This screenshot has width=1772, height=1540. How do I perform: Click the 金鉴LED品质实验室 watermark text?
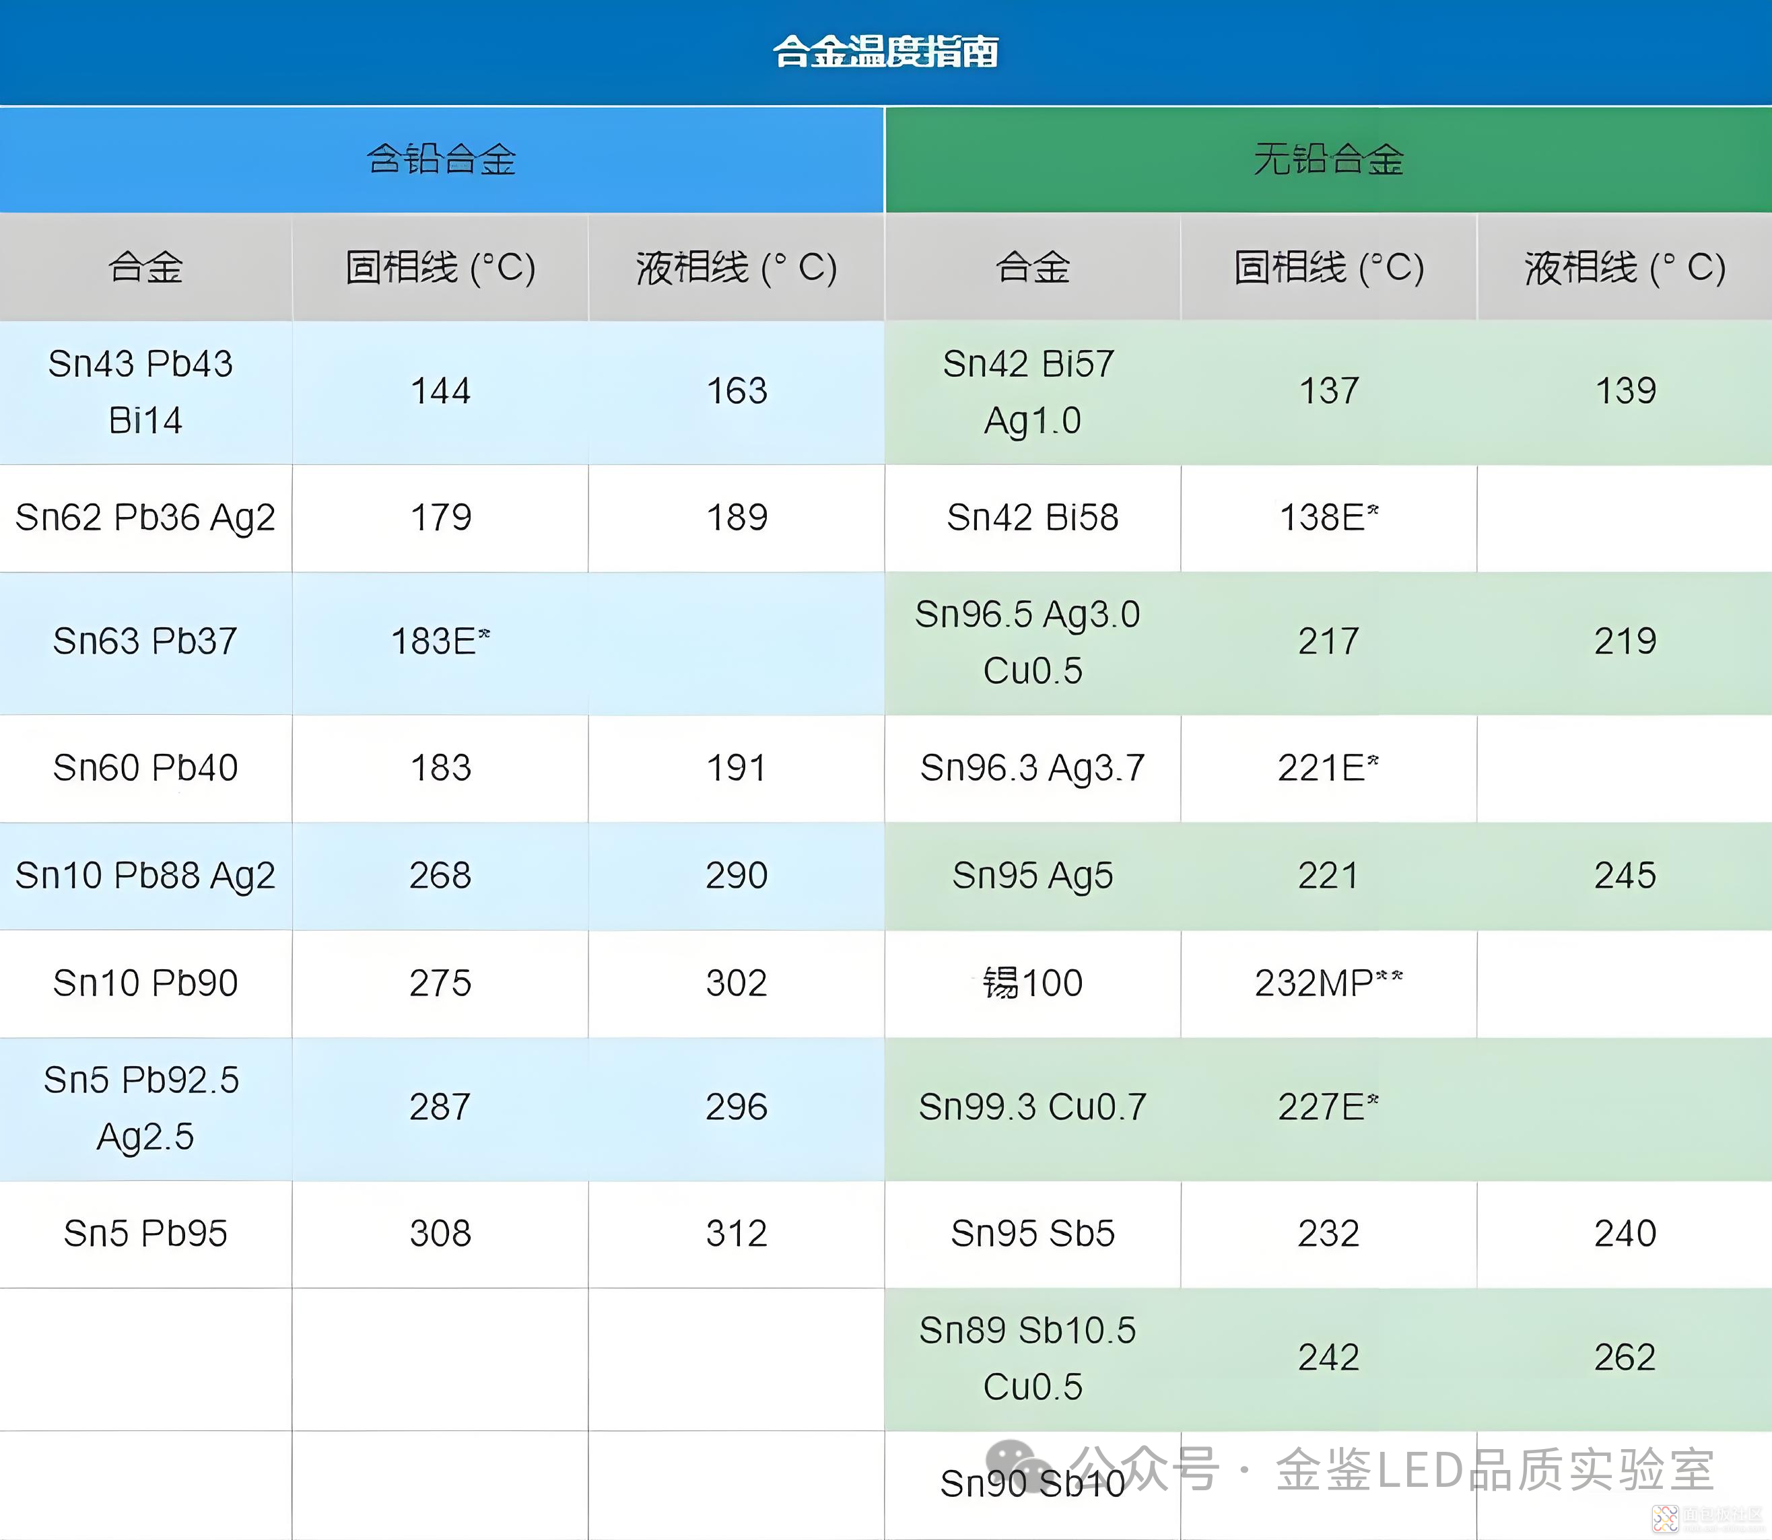pyautogui.click(x=1495, y=1469)
